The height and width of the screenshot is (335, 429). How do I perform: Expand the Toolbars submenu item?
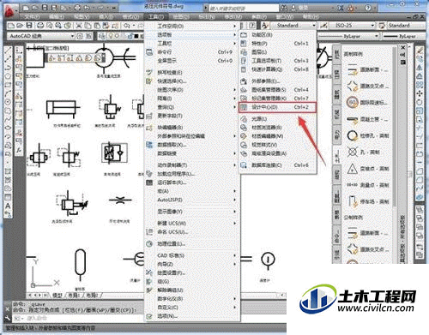[x=191, y=44]
